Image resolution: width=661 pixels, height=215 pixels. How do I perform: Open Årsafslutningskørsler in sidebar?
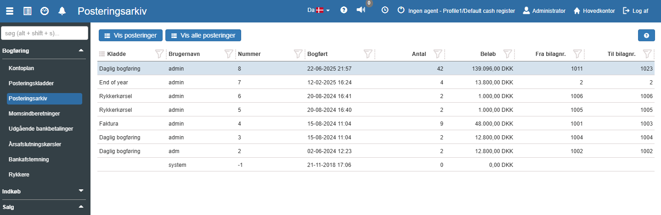35,144
